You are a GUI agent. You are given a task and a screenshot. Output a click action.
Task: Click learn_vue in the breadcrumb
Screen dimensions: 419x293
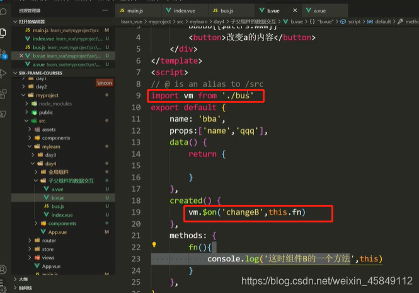click(132, 21)
